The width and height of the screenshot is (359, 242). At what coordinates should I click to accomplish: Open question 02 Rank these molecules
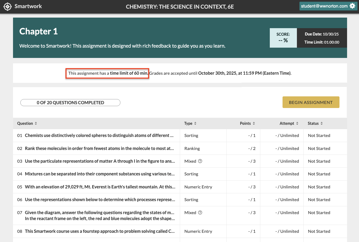[99, 148]
